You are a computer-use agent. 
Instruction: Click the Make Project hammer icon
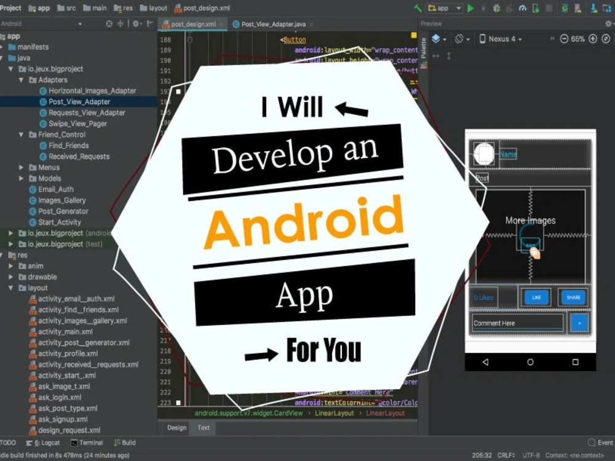(418, 8)
